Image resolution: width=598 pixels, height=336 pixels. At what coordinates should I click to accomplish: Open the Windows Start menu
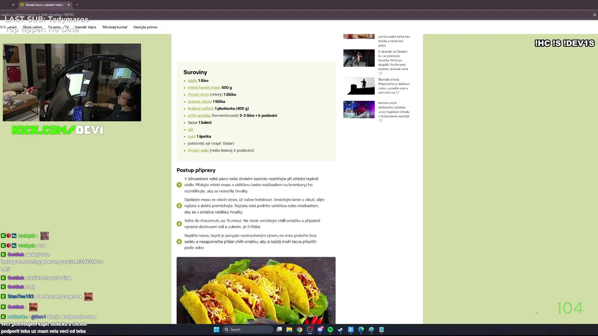point(216,329)
